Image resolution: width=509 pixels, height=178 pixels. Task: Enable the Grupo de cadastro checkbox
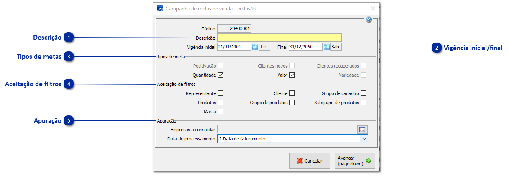(364, 93)
